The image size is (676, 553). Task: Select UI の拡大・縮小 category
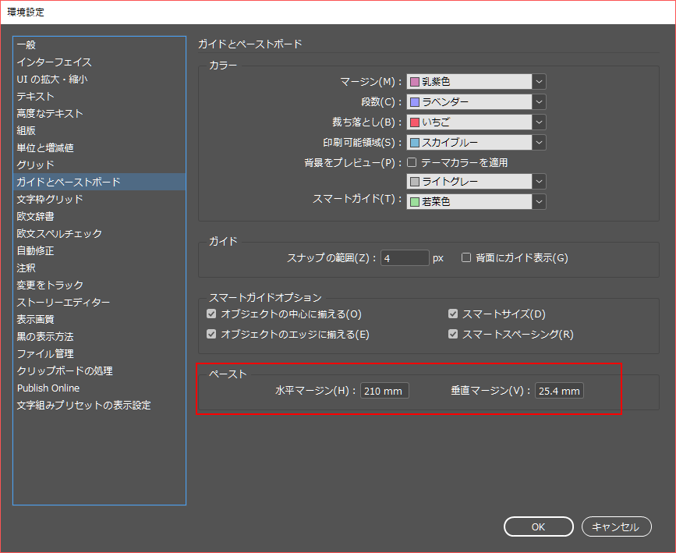click(100, 80)
